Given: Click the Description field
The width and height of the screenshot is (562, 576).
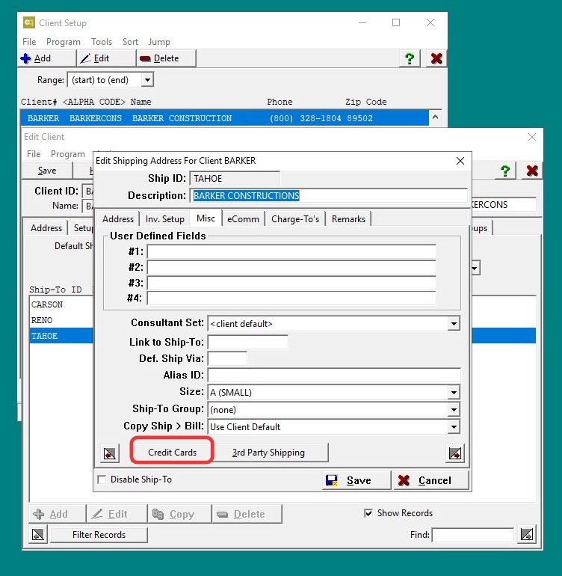Looking at the screenshot, I should coord(329,196).
